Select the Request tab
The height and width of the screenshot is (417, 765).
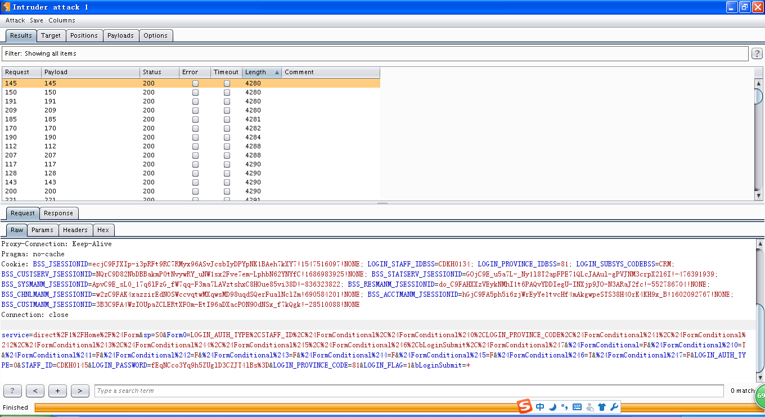pos(23,213)
